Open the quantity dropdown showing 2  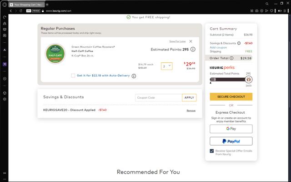pyautogui.click(x=167, y=66)
